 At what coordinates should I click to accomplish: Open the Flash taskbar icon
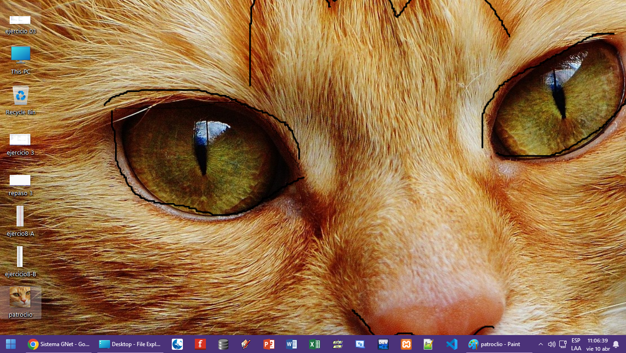pos(200,344)
